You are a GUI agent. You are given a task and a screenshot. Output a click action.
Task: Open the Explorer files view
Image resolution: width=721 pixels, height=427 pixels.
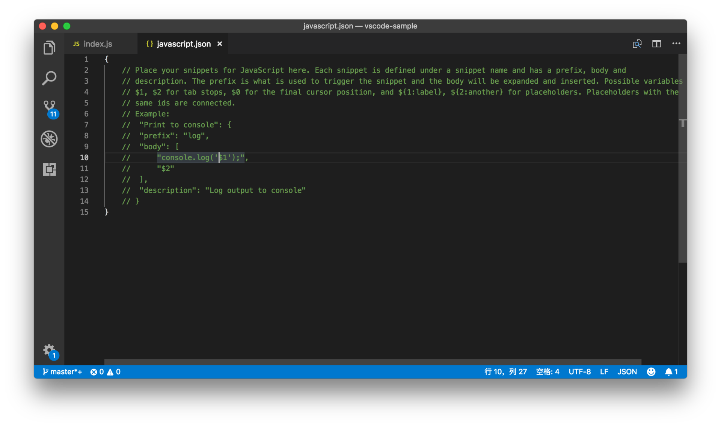click(x=49, y=48)
